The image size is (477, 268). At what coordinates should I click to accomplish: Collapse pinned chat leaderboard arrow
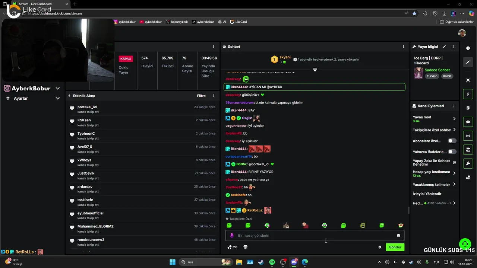(315, 70)
